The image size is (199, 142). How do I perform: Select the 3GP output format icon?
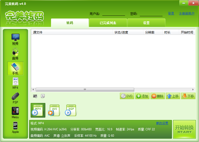pyautogui.click(x=71, y=110)
